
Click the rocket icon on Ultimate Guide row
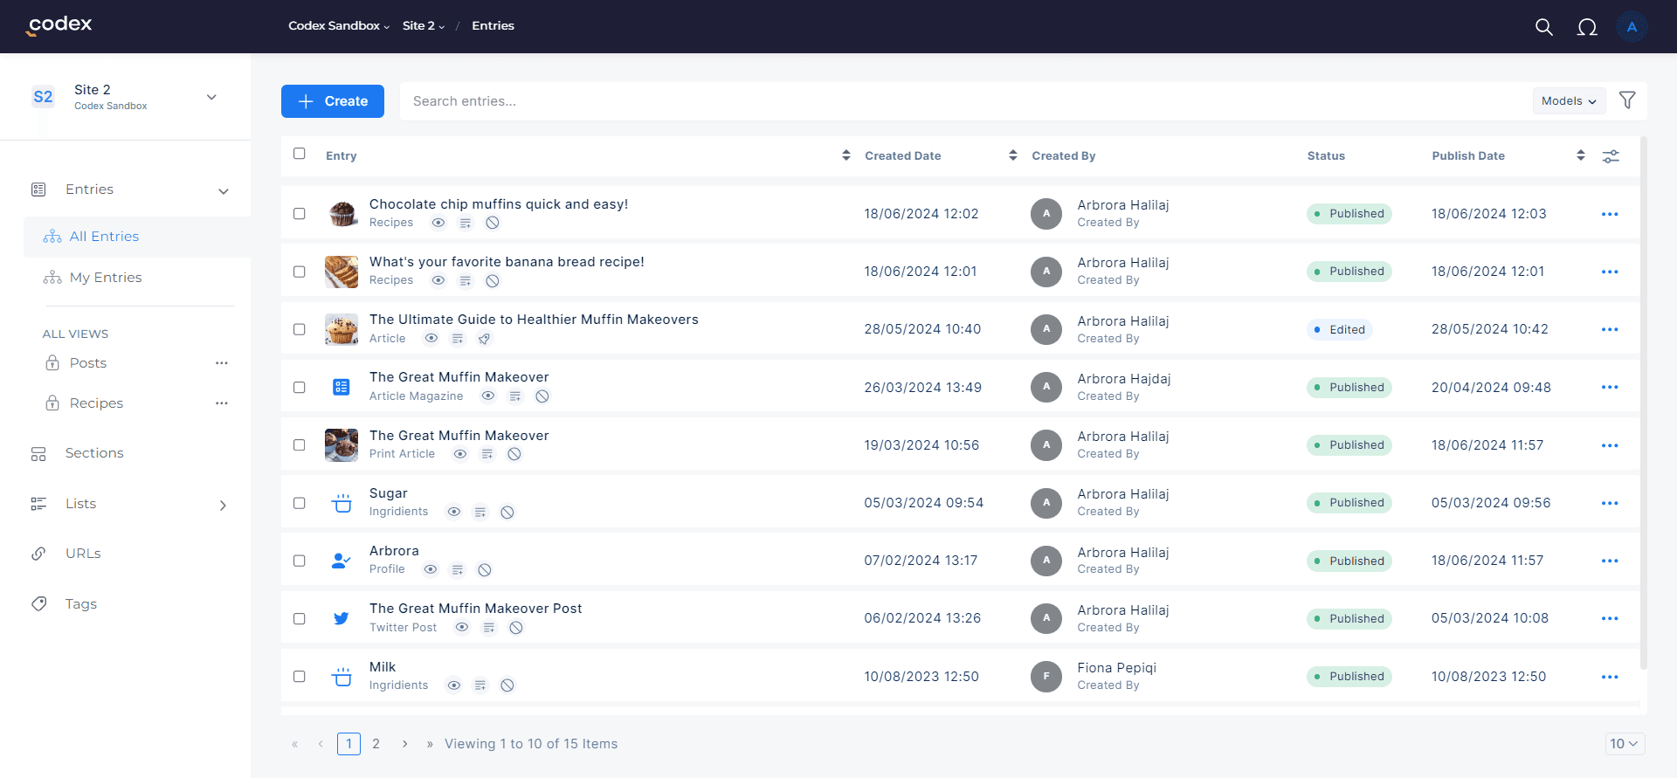point(485,339)
